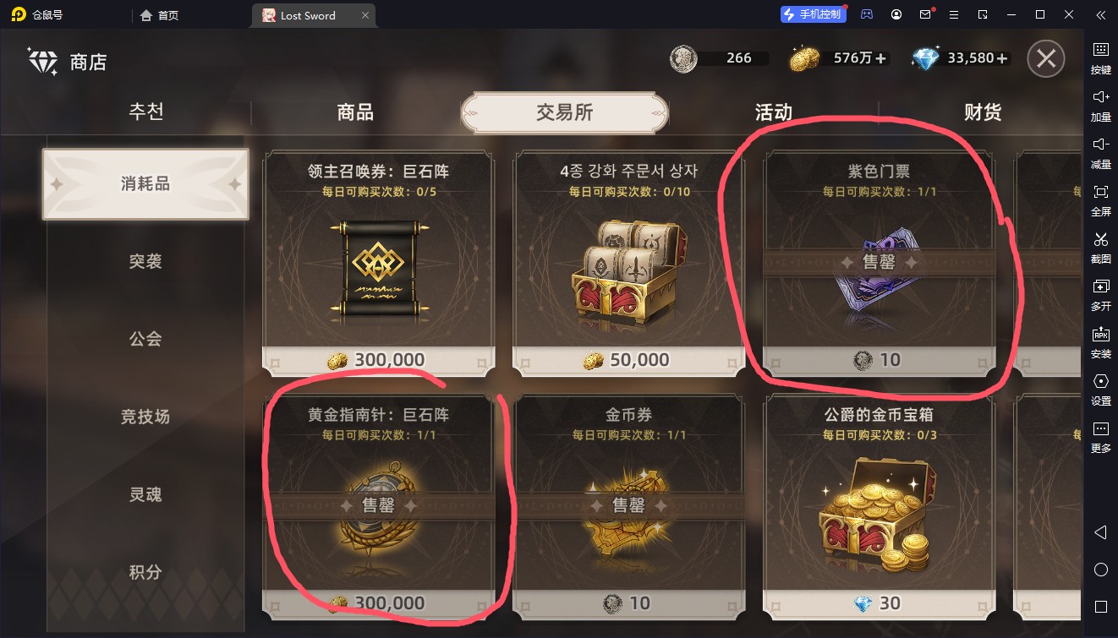Click the 减量 volume down icon
This screenshot has height=638, width=1118.
1101,152
